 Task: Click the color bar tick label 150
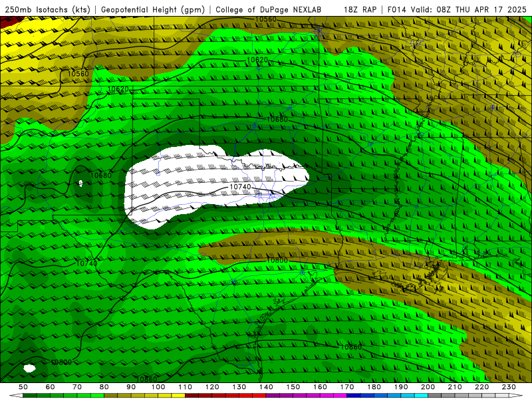click(x=293, y=387)
